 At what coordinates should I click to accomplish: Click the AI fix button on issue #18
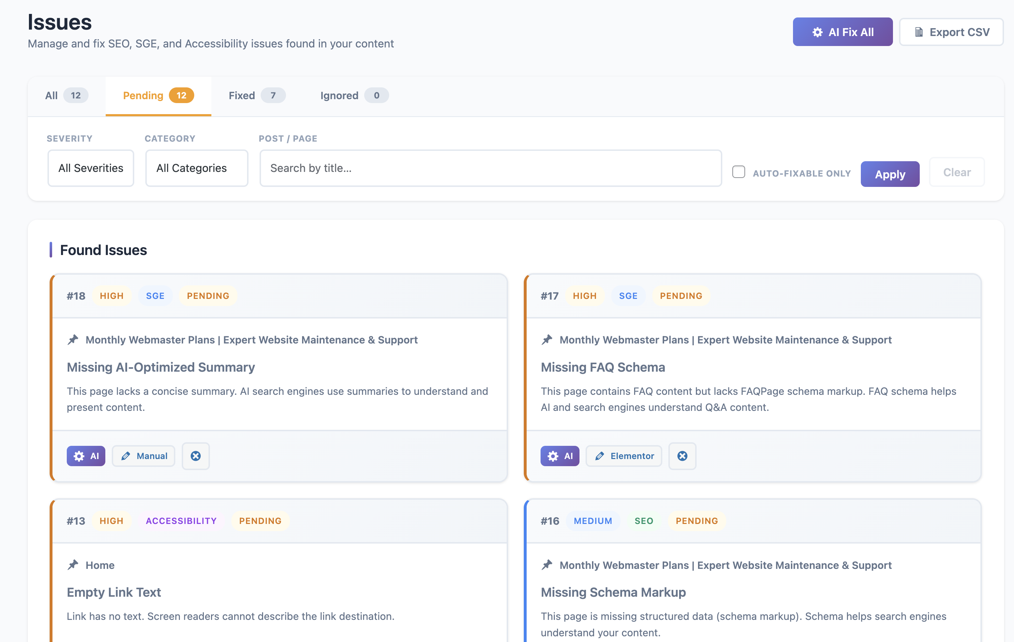tap(86, 456)
